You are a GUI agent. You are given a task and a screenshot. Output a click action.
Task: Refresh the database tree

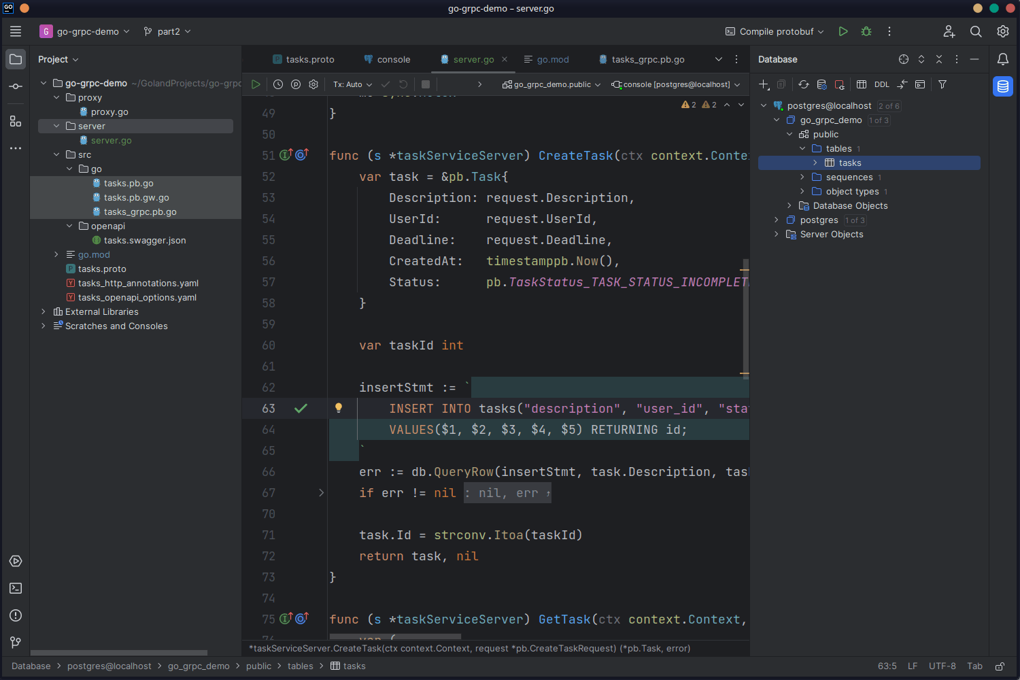point(804,84)
